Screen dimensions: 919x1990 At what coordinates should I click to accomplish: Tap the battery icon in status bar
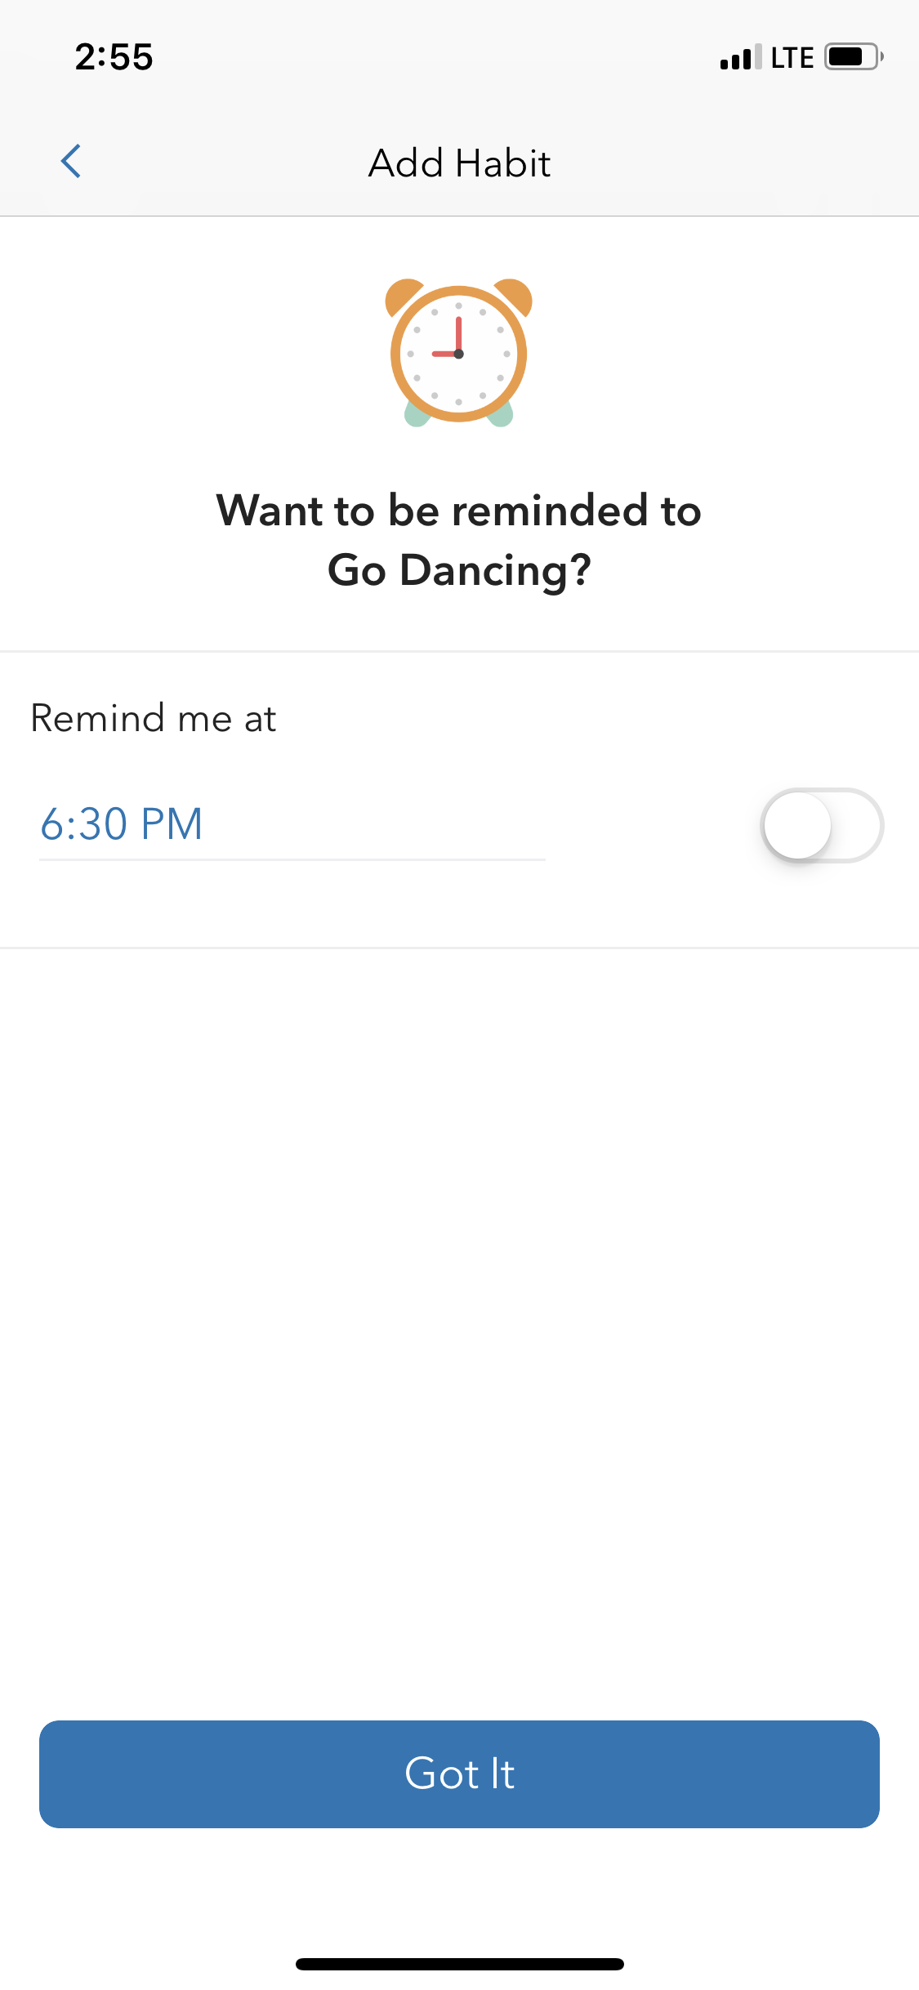click(854, 56)
